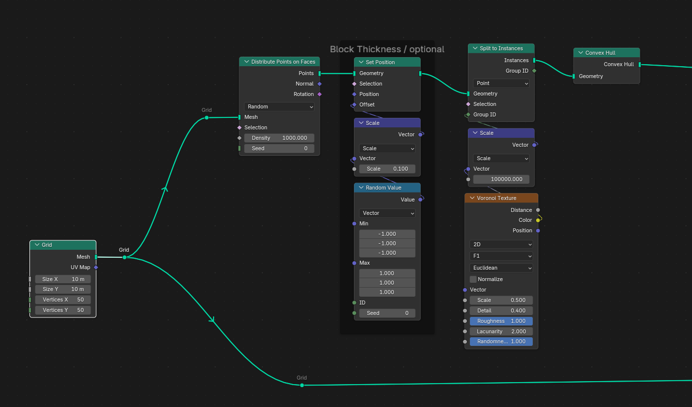Click the Convex Hull output socket
Viewport: 692px width, 407px height.
(x=640, y=64)
